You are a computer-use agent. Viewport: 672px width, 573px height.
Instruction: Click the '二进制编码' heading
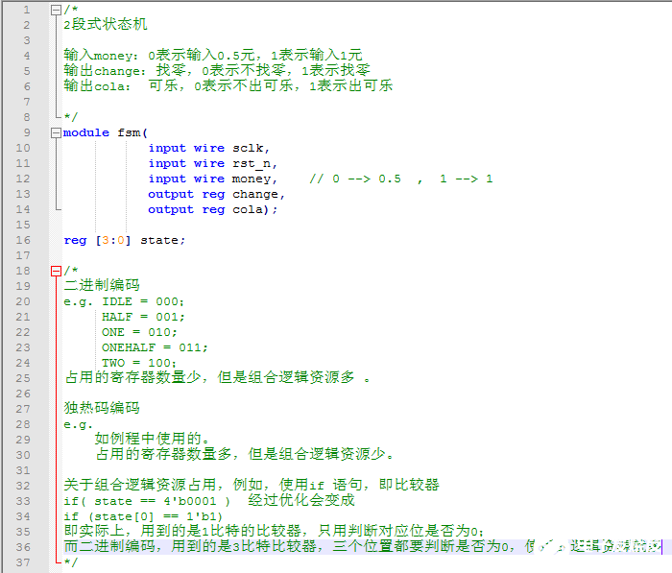pos(102,285)
